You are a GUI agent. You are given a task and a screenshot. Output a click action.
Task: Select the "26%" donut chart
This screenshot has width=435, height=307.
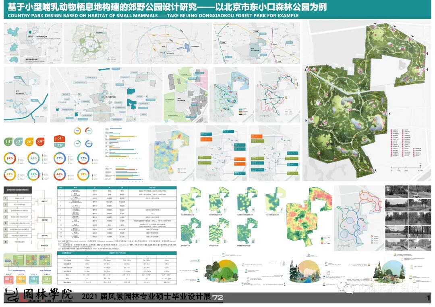tap(33, 158)
